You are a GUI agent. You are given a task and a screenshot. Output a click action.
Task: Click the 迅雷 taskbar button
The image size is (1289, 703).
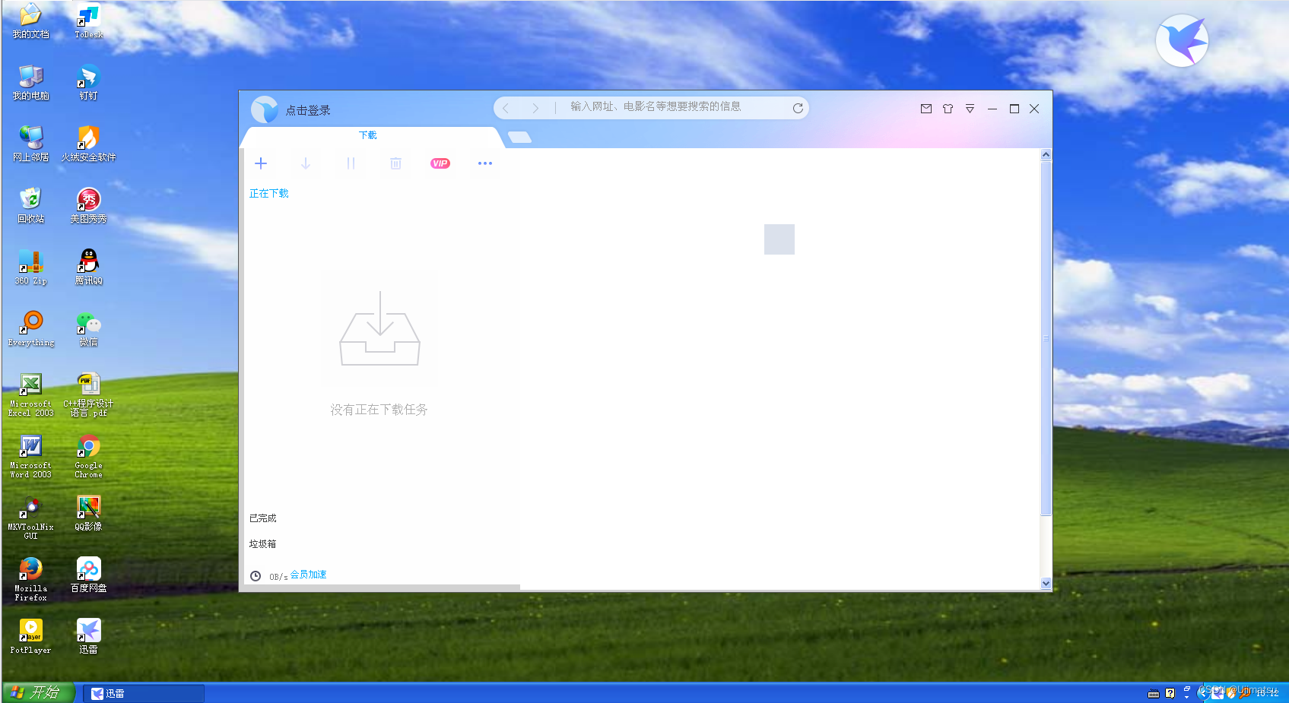[x=144, y=693]
